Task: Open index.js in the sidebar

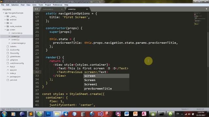Action: (x=13, y=73)
